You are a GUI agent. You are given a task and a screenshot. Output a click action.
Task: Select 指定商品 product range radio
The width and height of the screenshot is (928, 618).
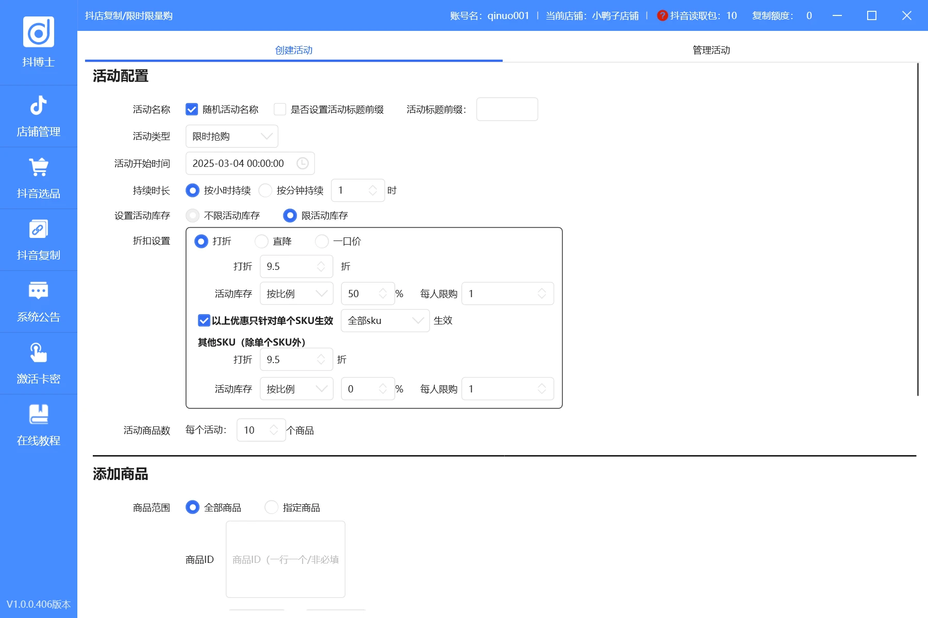[x=271, y=507]
